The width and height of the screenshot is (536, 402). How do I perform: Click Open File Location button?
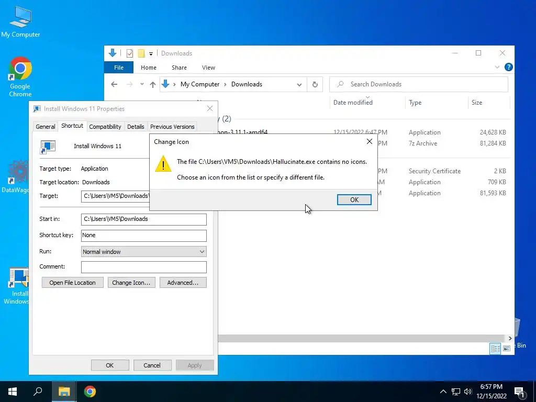click(72, 283)
